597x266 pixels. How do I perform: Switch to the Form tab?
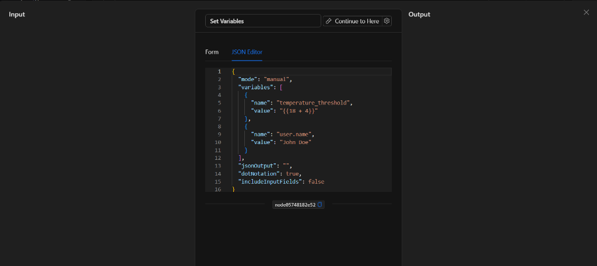coord(212,52)
